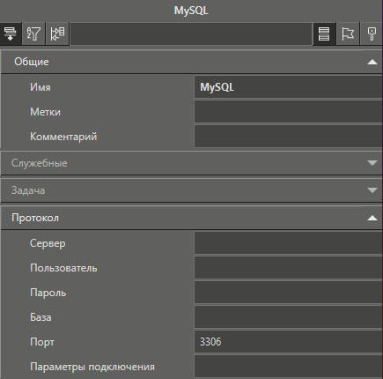Collapse the Общие section arrow

point(372,62)
